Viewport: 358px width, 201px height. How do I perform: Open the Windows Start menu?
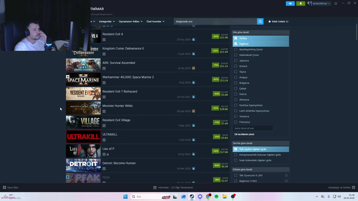point(125,197)
